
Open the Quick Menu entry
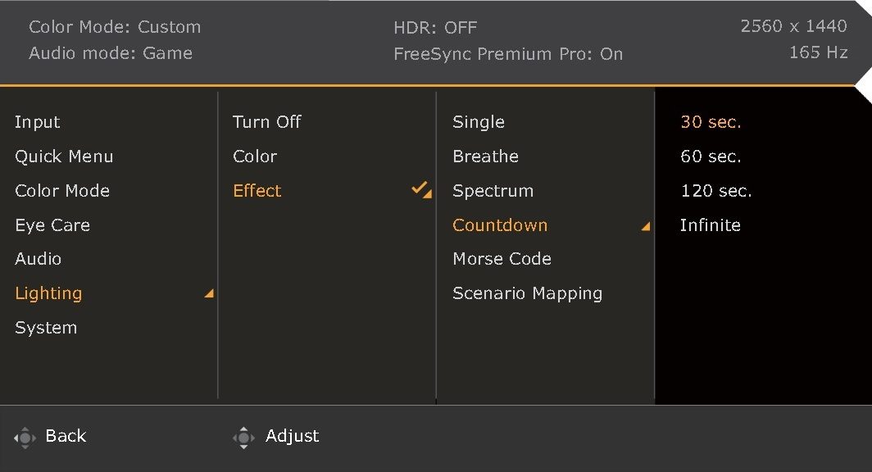(x=64, y=157)
